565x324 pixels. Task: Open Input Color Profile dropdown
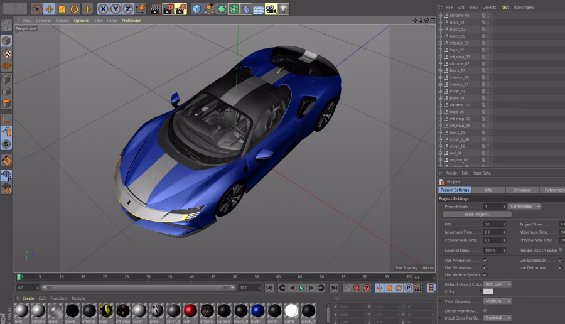coord(498,318)
